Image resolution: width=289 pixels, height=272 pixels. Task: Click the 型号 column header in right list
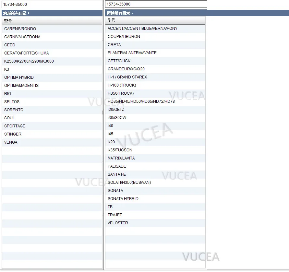tap(155, 20)
